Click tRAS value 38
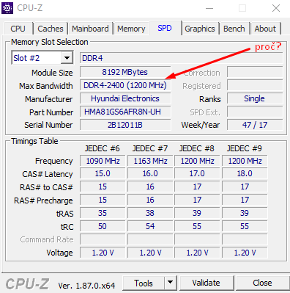 (x=150, y=213)
